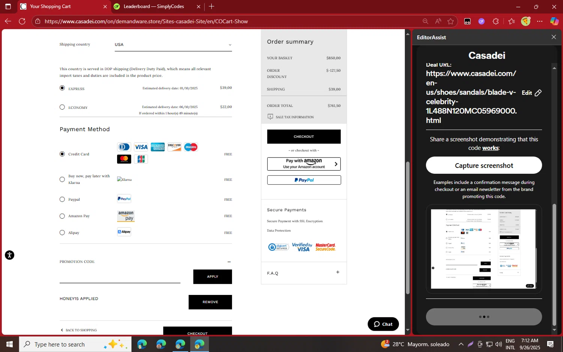Open the accessibility widget icon
The height and width of the screenshot is (352, 563).
[9, 255]
